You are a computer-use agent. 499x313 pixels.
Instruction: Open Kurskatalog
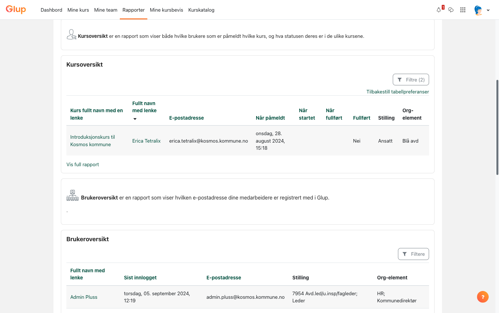coord(201,10)
